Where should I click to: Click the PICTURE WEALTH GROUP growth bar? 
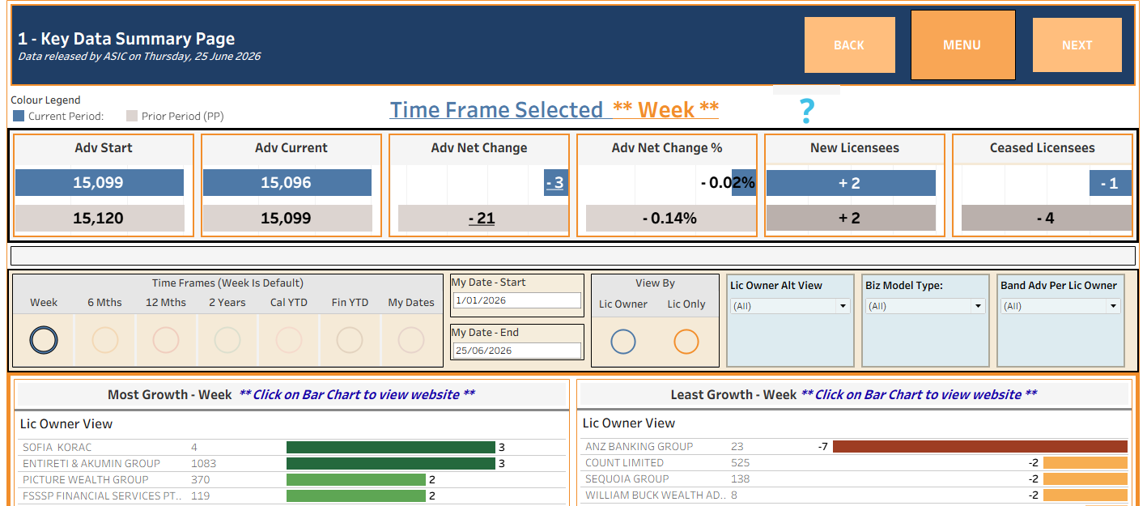click(x=356, y=479)
